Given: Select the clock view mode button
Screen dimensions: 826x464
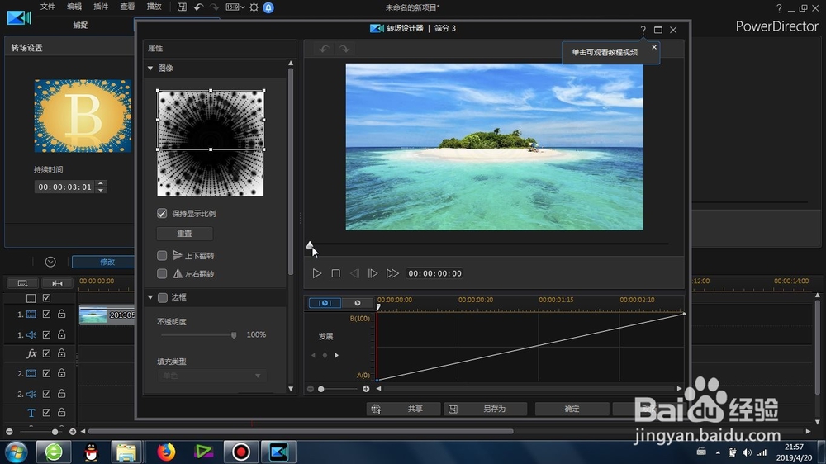Looking at the screenshot, I should [x=357, y=303].
